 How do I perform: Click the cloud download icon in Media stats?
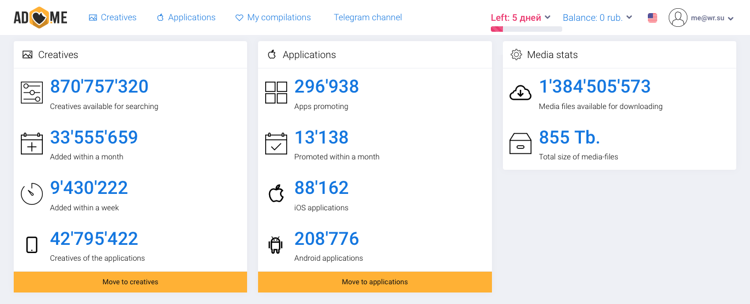pyautogui.click(x=520, y=93)
